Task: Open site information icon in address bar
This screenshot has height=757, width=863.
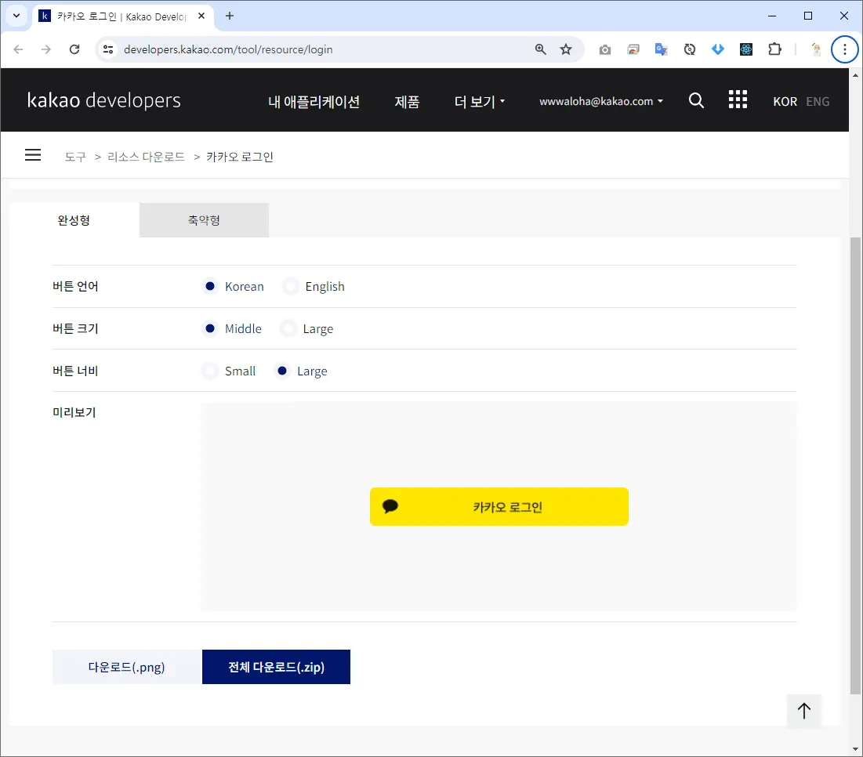Action: click(x=108, y=49)
